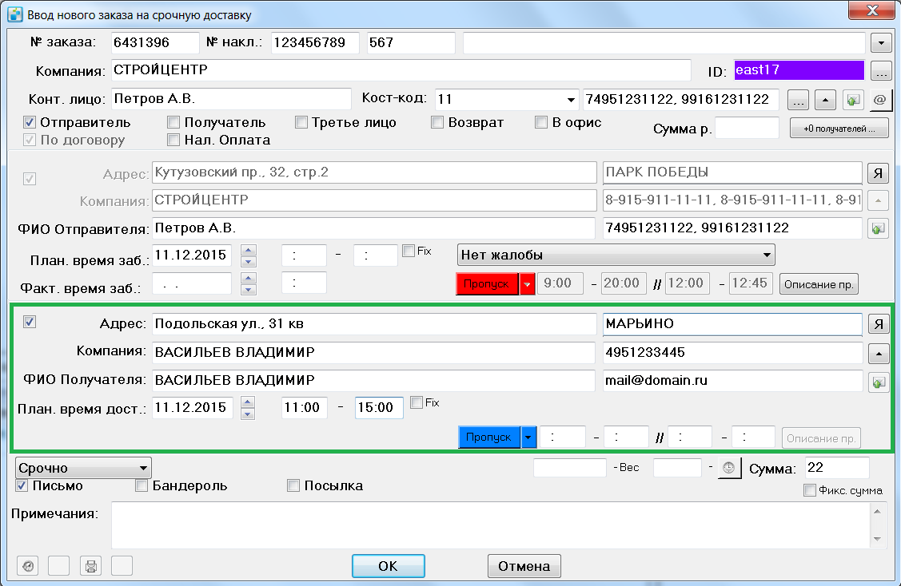Viewport: 901px width, 586px height.
Task: Click the clock icon beside the Вес field
Action: [x=729, y=469]
